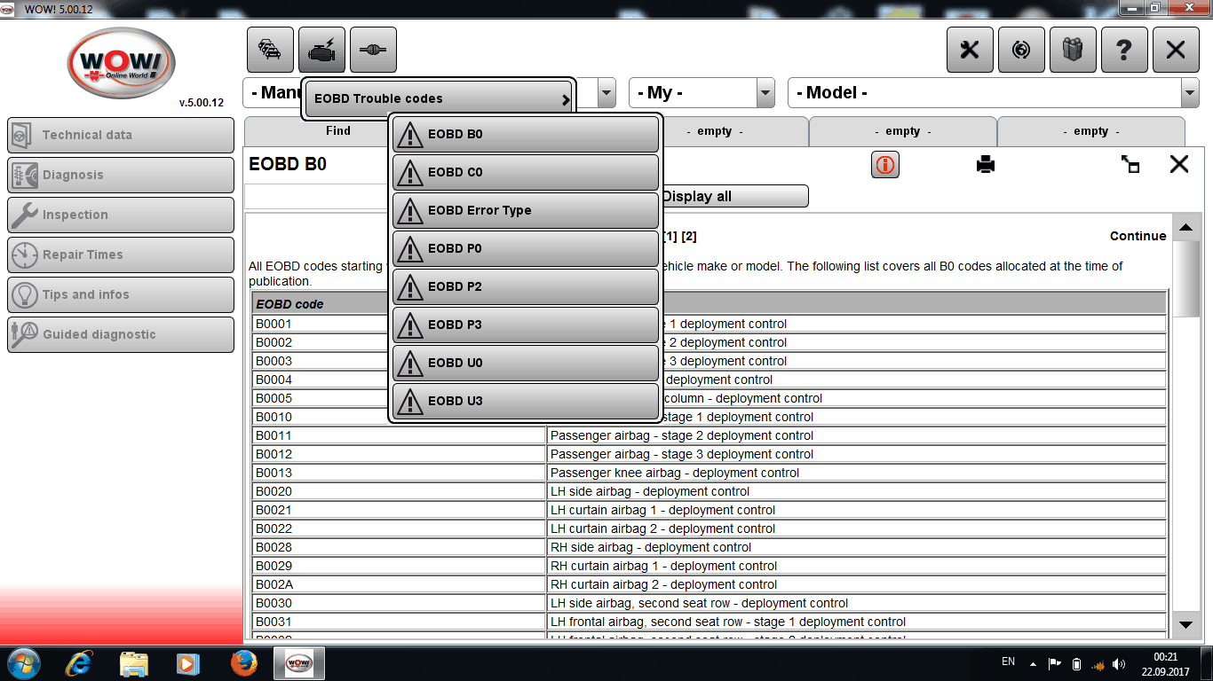Click the network signal tray icon

pyautogui.click(x=1098, y=664)
